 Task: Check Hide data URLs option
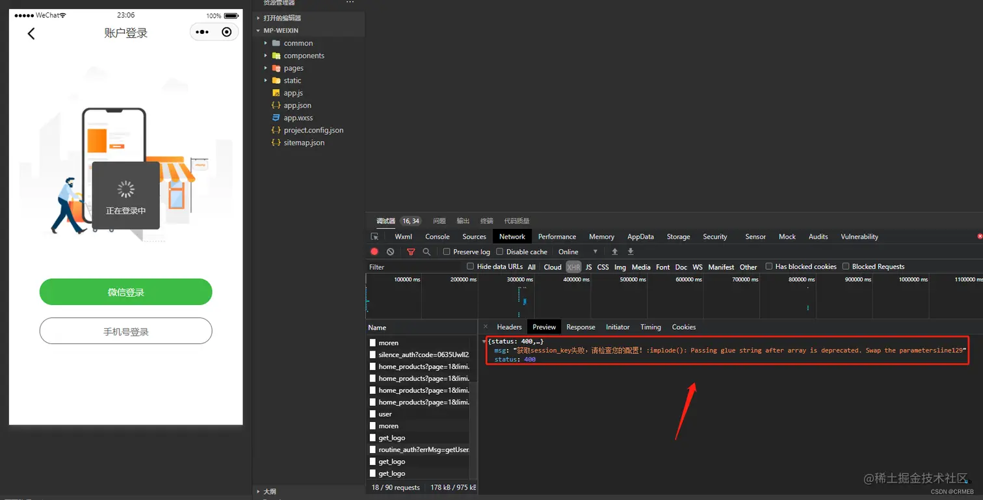pyautogui.click(x=470, y=267)
